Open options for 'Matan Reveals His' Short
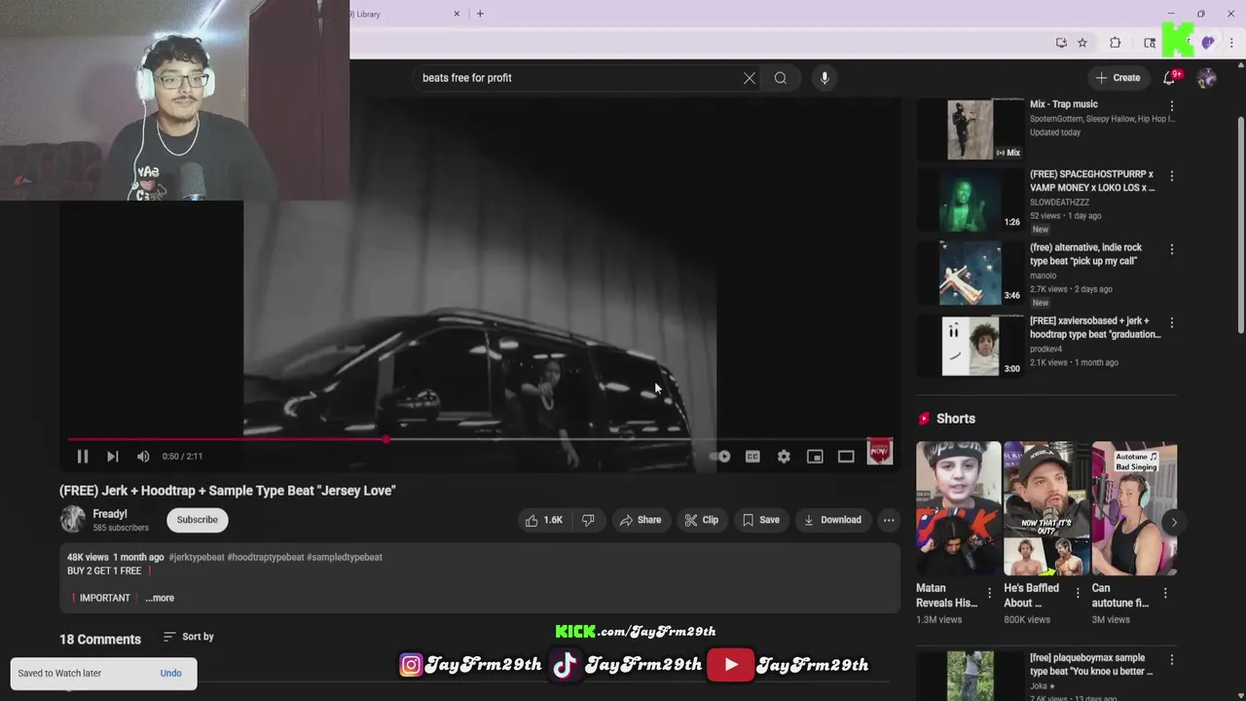 tap(990, 593)
